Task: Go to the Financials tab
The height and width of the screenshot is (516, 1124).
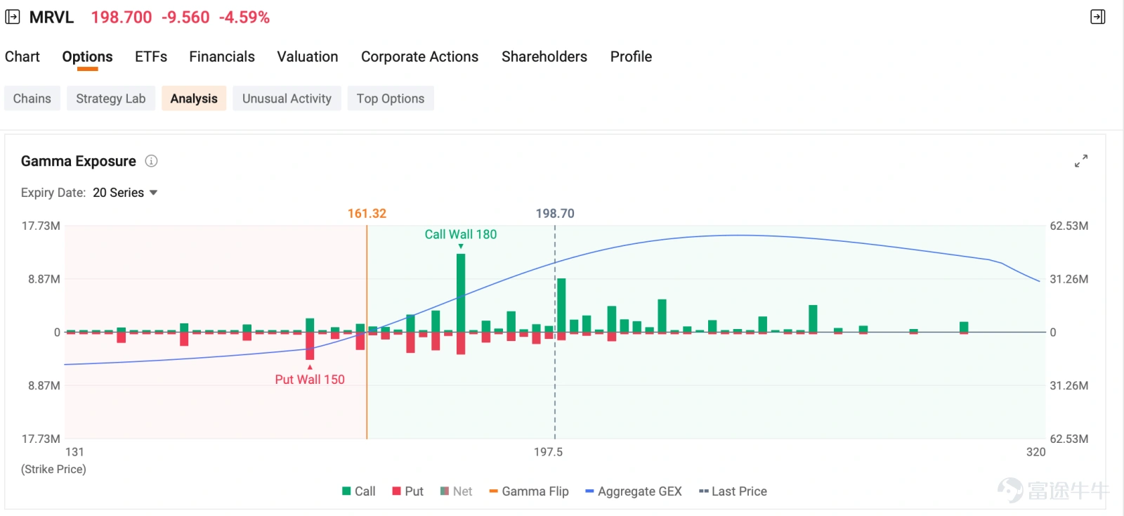Action: (x=222, y=57)
